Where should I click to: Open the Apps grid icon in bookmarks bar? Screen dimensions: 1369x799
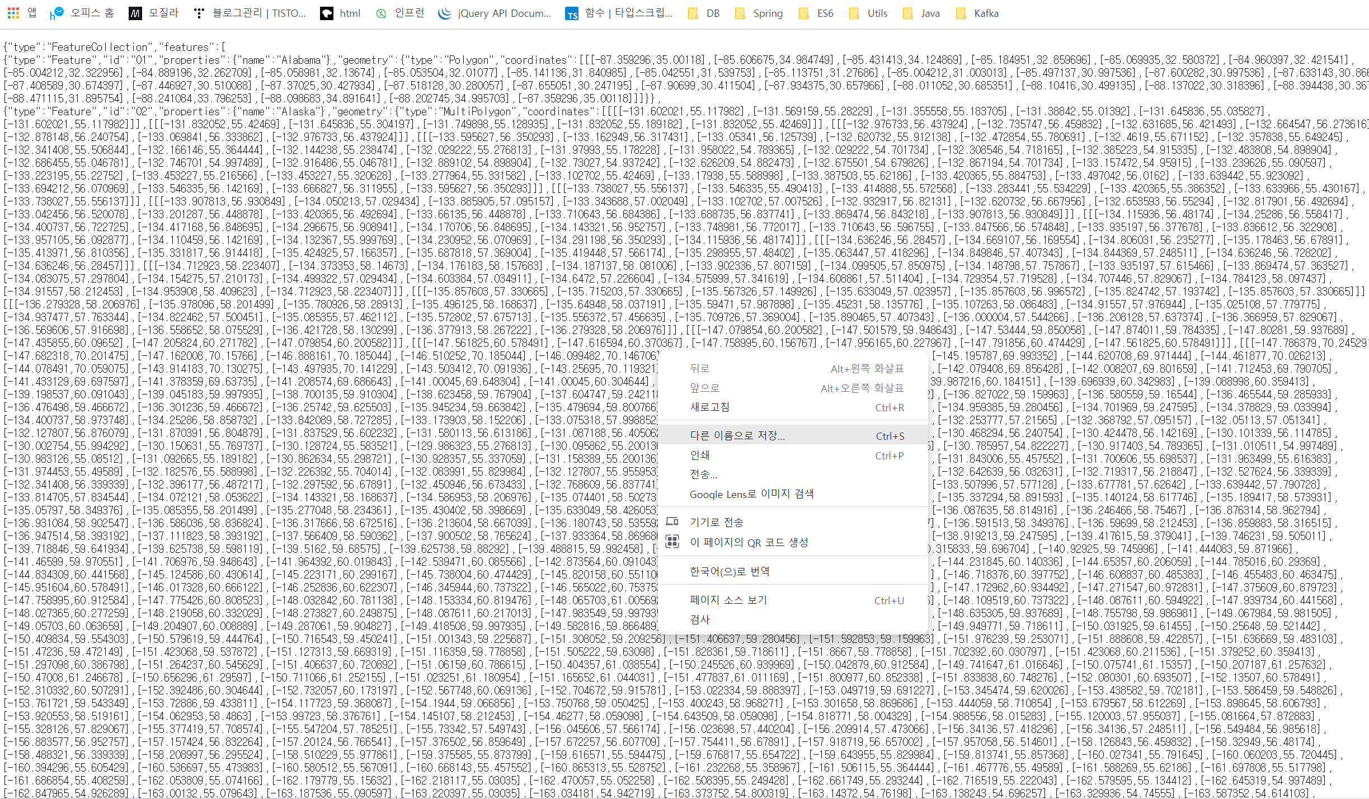13,13
